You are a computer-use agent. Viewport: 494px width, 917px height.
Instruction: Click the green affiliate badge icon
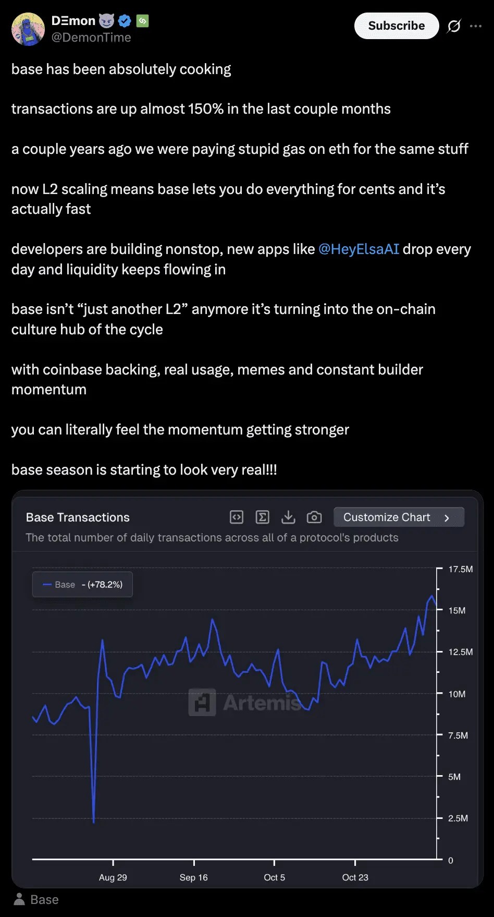[142, 21]
